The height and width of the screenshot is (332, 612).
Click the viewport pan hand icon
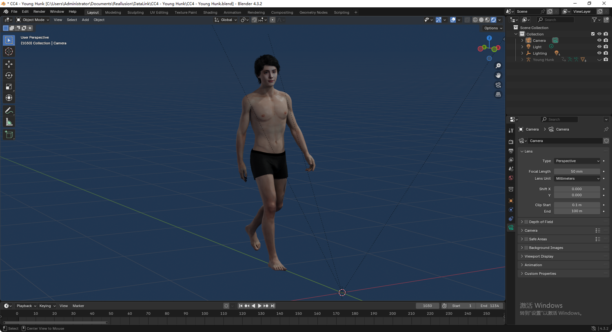[498, 75]
